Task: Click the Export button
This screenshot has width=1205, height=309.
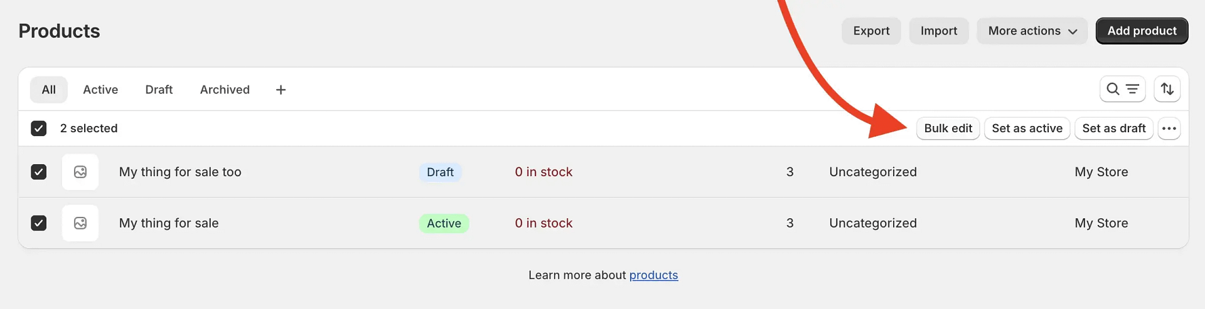Action: [x=871, y=31]
